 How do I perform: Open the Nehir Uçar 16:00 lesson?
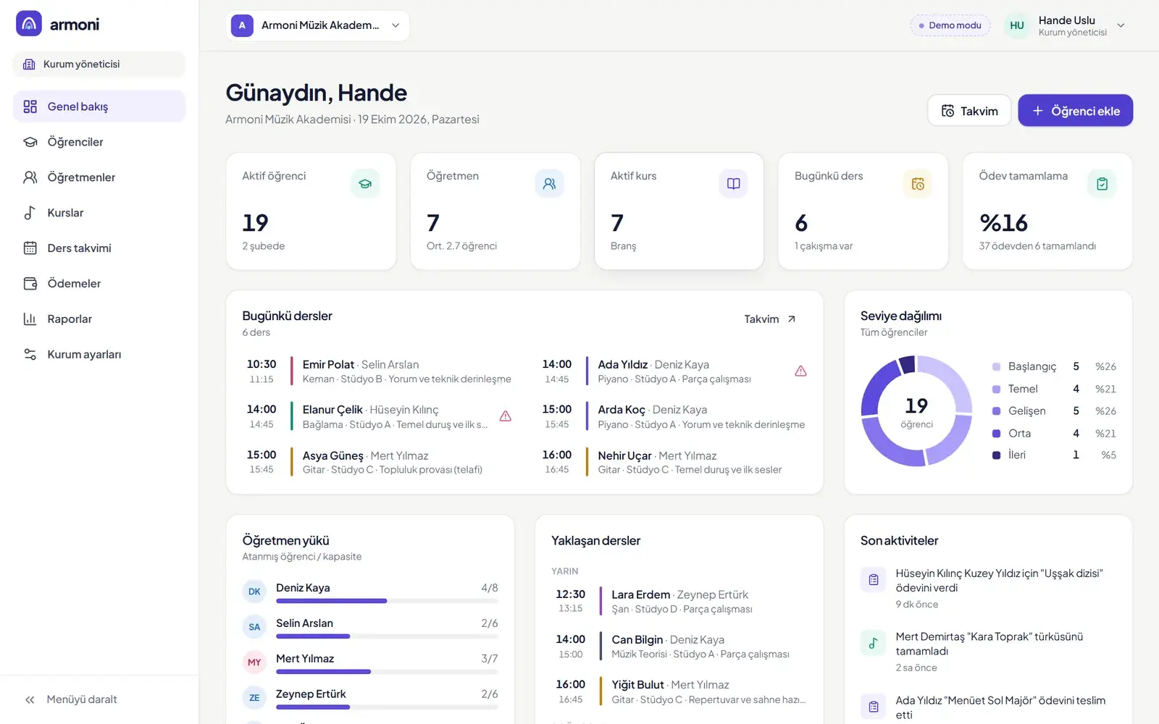tap(674, 462)
